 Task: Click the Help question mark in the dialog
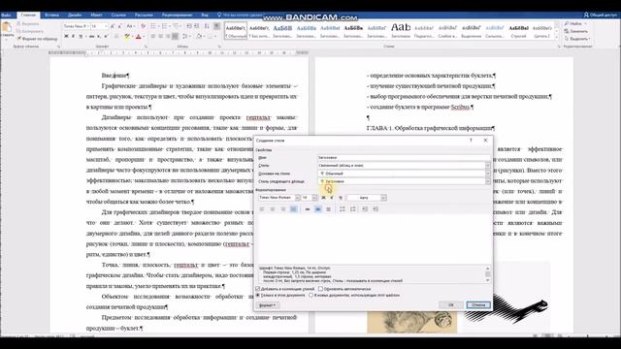tap(471, 141)
